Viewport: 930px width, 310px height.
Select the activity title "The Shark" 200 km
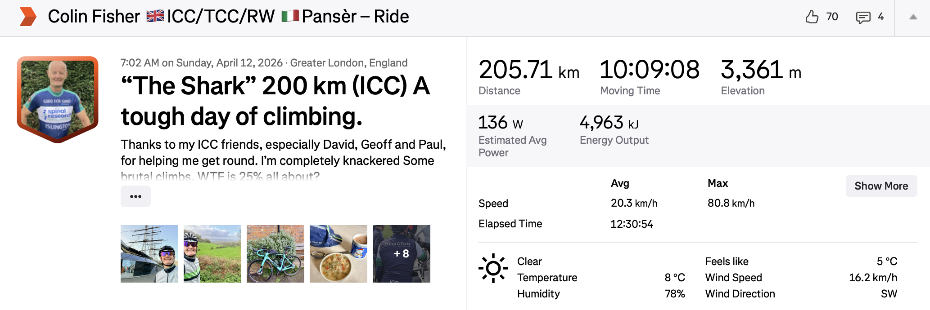click(275, 101)
